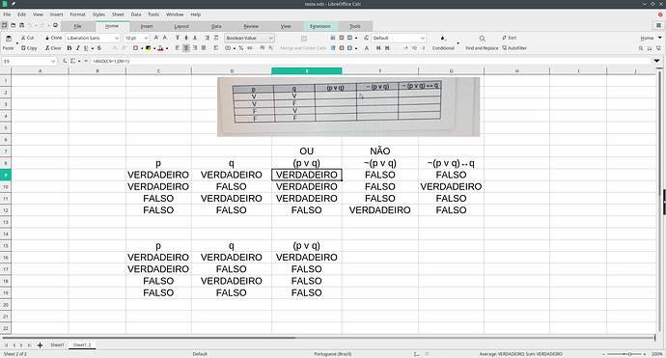Click the Sum sigma icon
The height and width of the screenshot is (358, 666).
pyautogui.click(x=72, y=61)
